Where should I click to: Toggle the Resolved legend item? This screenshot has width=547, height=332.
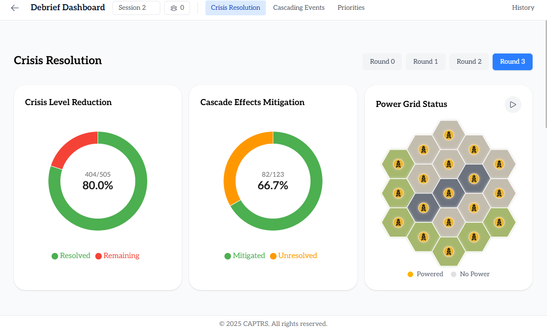(71, 256)
